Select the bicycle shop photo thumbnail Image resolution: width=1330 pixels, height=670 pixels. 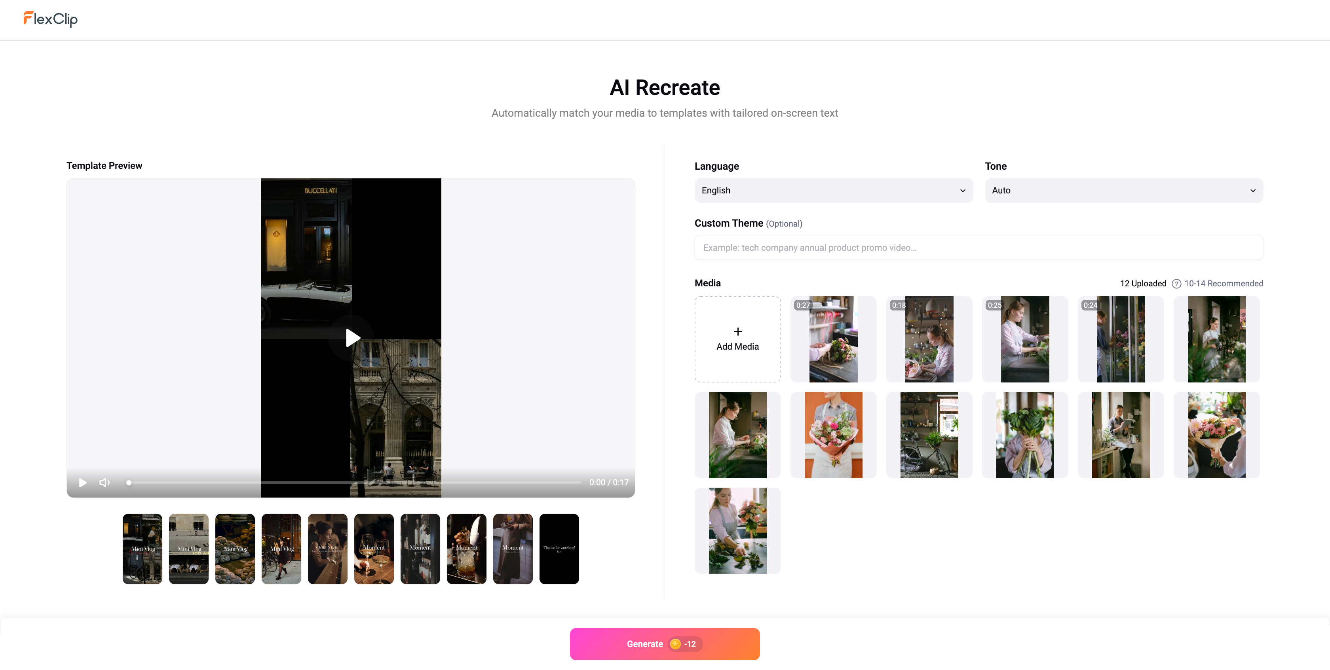[x=929, y=435]
